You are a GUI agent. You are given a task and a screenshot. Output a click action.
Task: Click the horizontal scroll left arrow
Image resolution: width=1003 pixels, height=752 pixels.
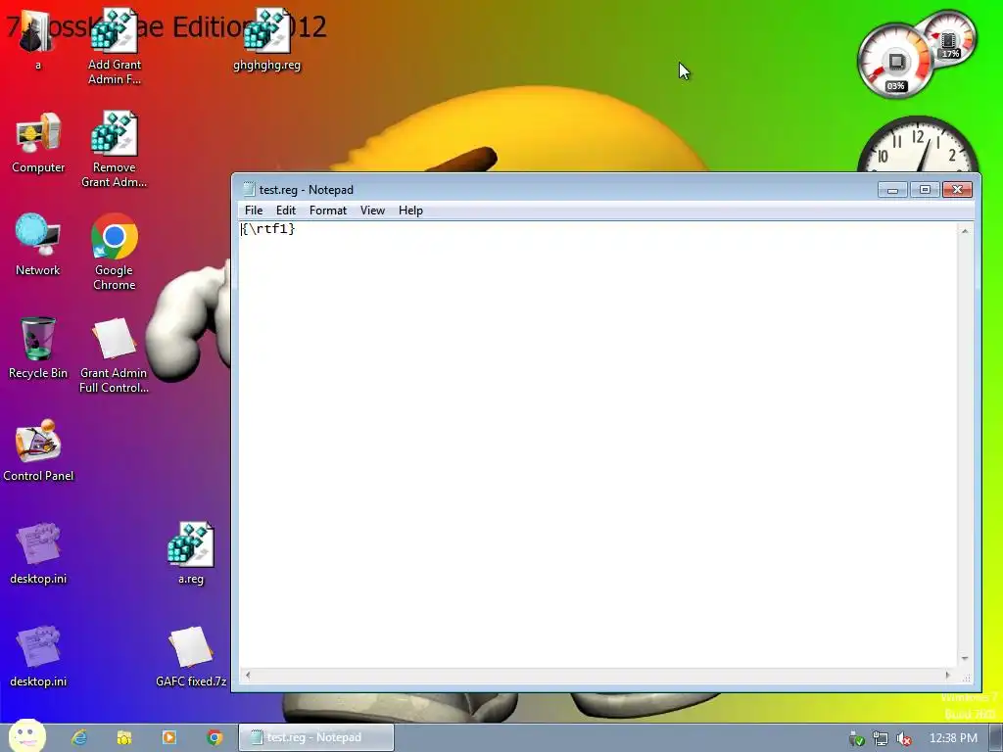[x=248, y=676]
